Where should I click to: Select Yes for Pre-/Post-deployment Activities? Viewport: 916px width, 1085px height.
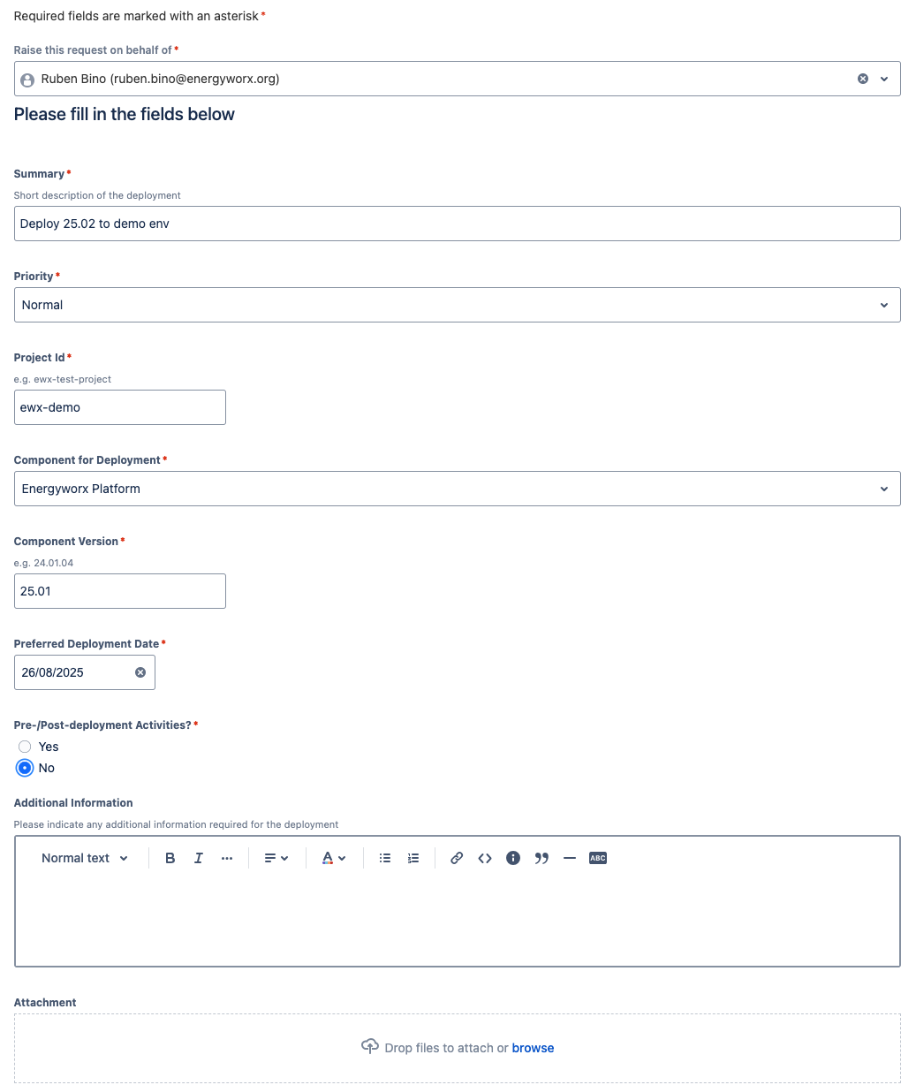(25, 747)
